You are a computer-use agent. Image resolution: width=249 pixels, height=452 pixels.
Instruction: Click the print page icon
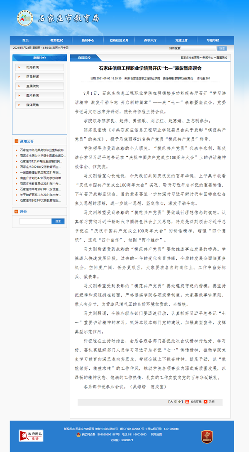click(x=187, y=402)
